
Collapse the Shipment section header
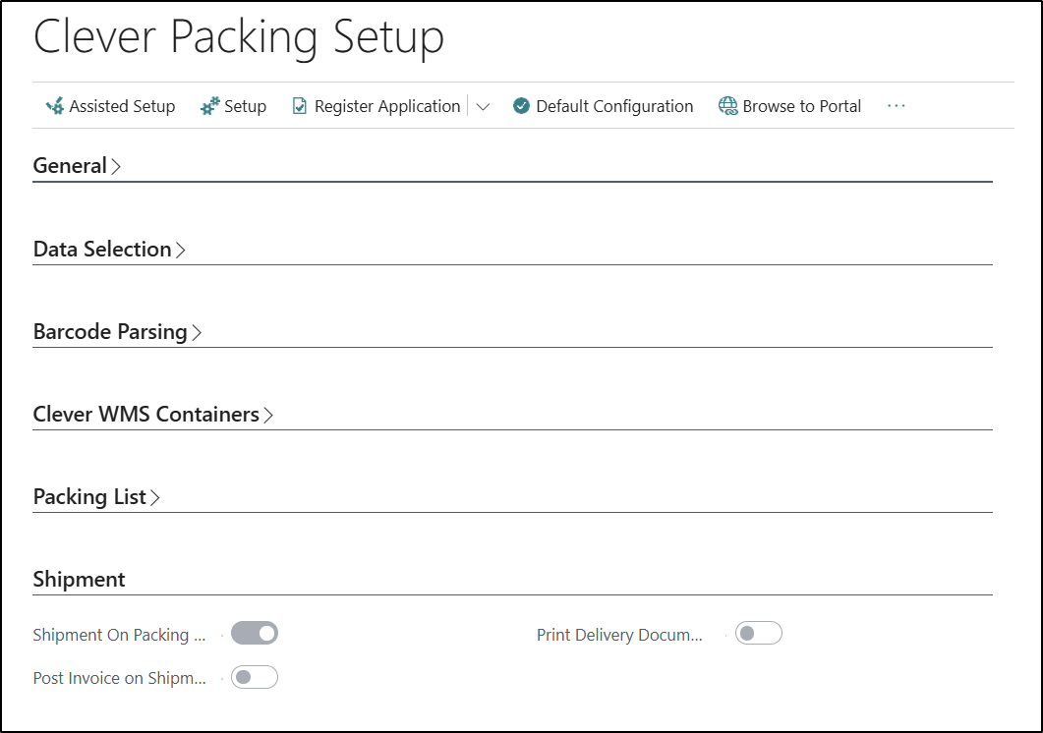(x=80, y=580)
